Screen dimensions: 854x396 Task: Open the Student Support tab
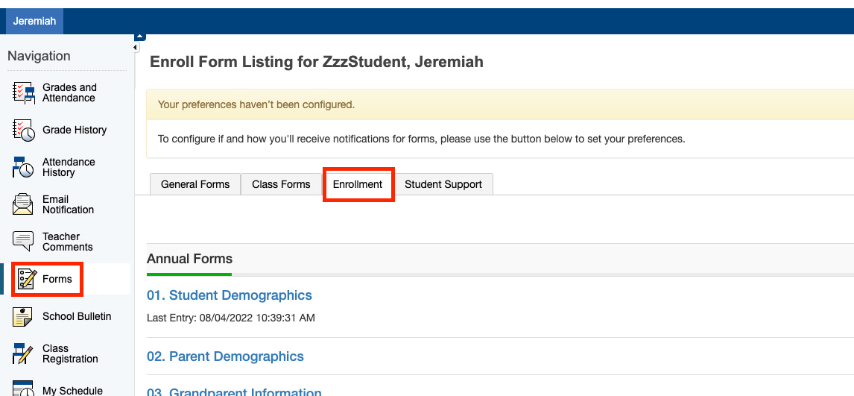443,184
